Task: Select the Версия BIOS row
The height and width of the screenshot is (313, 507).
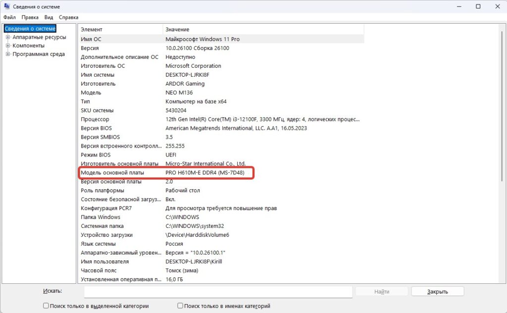Action: point(221,128)
